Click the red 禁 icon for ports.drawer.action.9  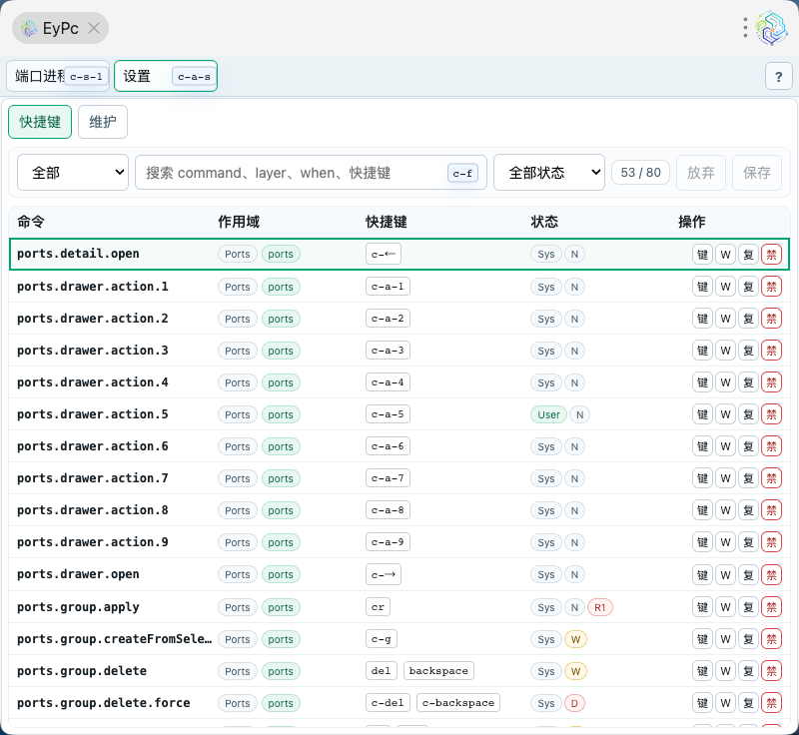tap(771, 542)
